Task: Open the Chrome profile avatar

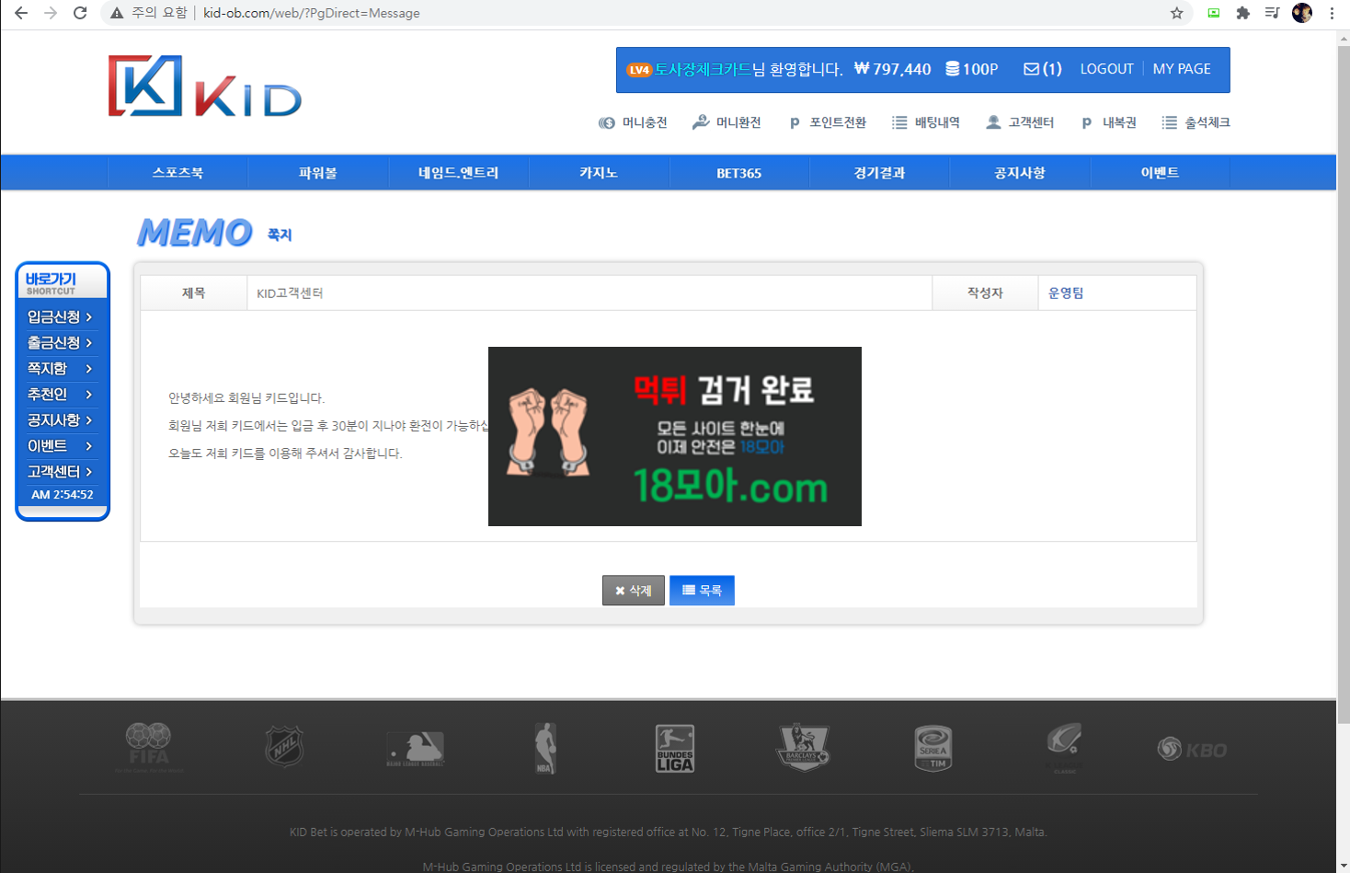Action: [x=1302, y=13]
